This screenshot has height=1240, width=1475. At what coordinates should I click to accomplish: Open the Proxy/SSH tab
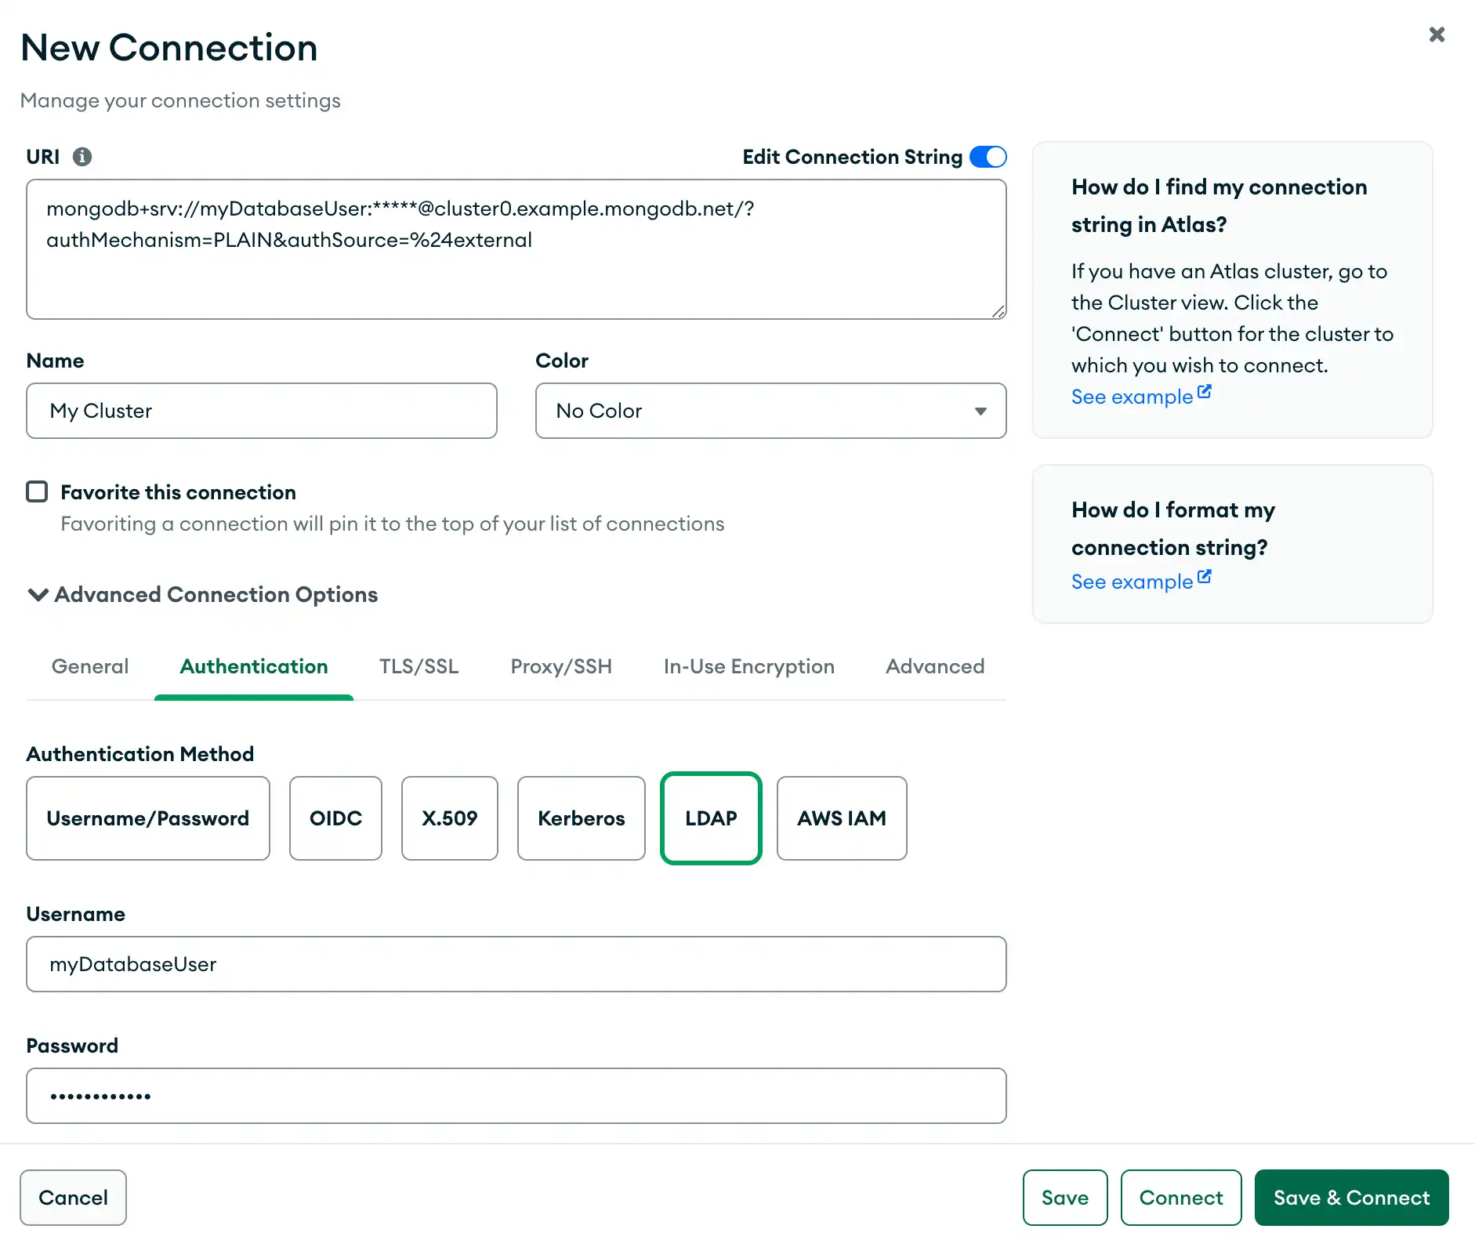click(x=561, y=666)
